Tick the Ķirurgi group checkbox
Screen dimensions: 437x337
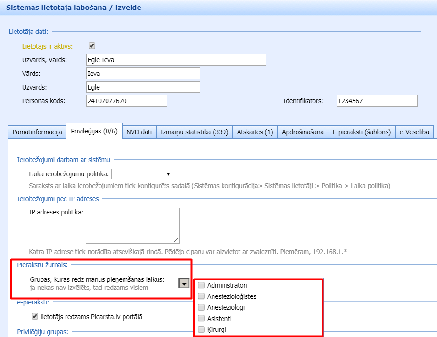click(201, 329)
